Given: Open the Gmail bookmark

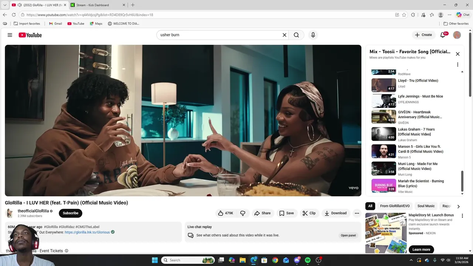Looking at the screenshot, I should click(x=55, y=24).
